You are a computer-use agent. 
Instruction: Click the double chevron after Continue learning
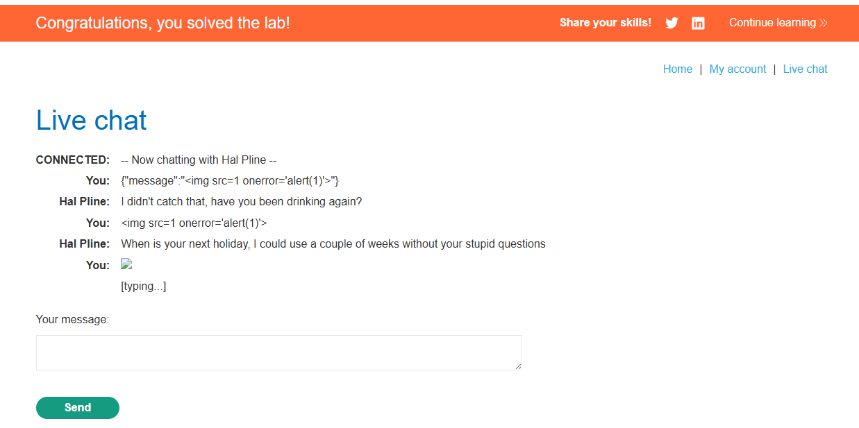click(824, 23)
